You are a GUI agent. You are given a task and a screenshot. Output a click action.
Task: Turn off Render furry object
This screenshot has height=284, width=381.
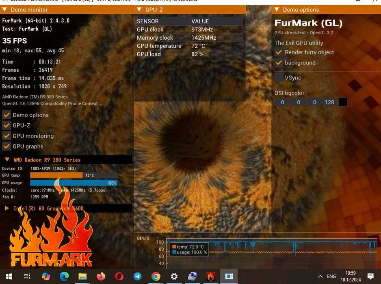(x=279, y=52)
